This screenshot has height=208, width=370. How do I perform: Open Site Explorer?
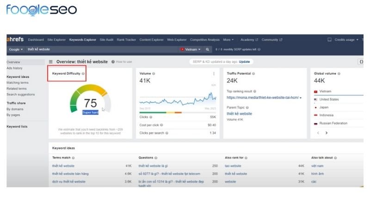tap(56, 40)
